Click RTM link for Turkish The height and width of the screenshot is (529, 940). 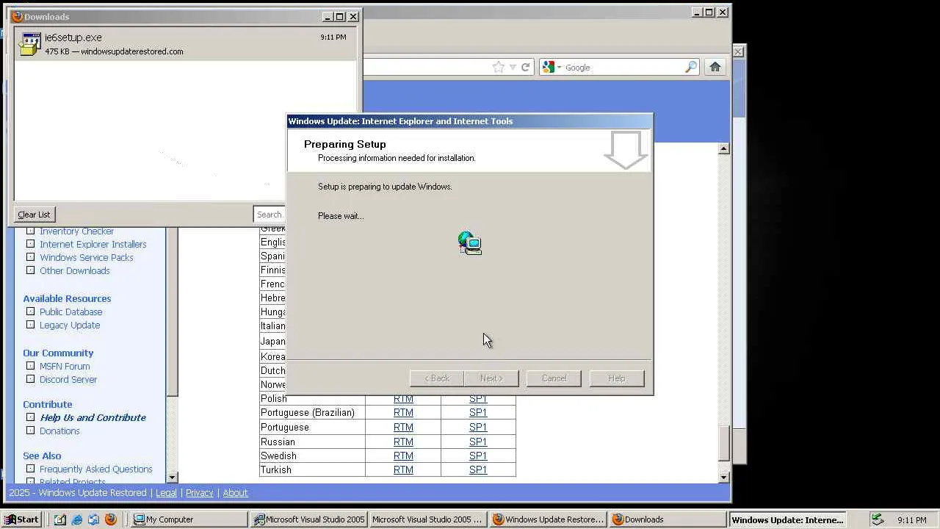click(x=403, y=470)
